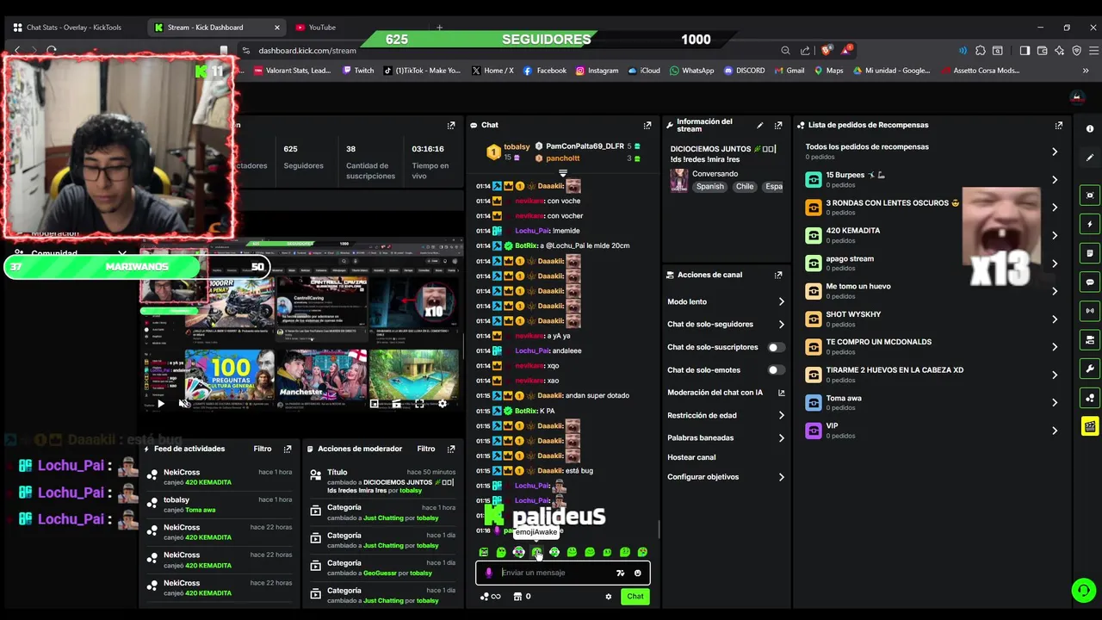Open the speech bubble chat sidebar icon
1102x620 pixels.
1090,282
